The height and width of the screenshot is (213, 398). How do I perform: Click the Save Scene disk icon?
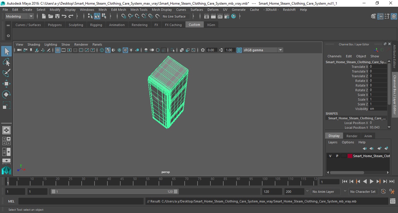[x=57, y=16]
